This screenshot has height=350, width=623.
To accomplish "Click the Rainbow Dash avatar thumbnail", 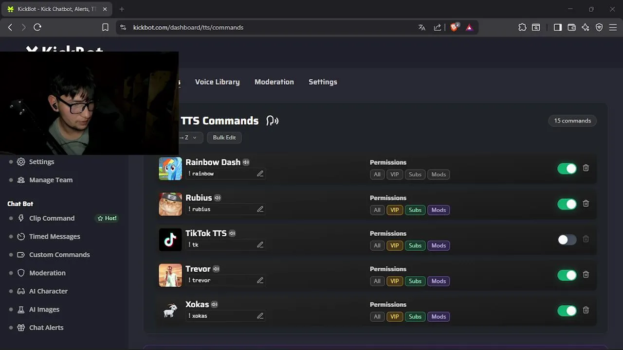I will (x=170, y=168).
